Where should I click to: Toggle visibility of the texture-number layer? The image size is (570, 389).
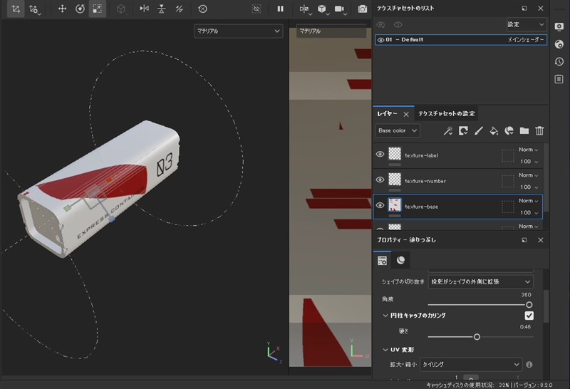pyautogui.click(x=380, y=180)
